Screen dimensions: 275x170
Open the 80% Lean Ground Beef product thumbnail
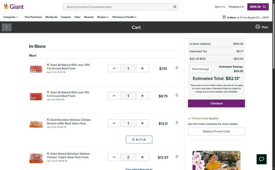coord(36,69)
